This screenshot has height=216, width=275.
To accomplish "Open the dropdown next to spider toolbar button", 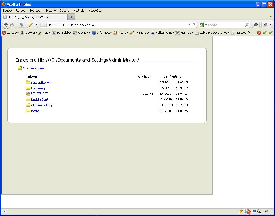I will tap(271, 25).
